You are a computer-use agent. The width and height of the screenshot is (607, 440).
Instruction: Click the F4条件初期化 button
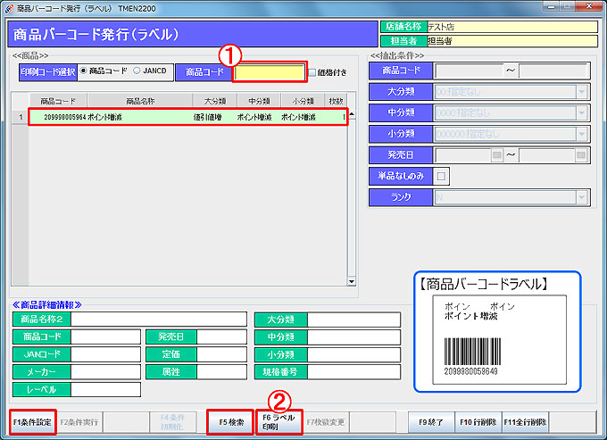172,422
